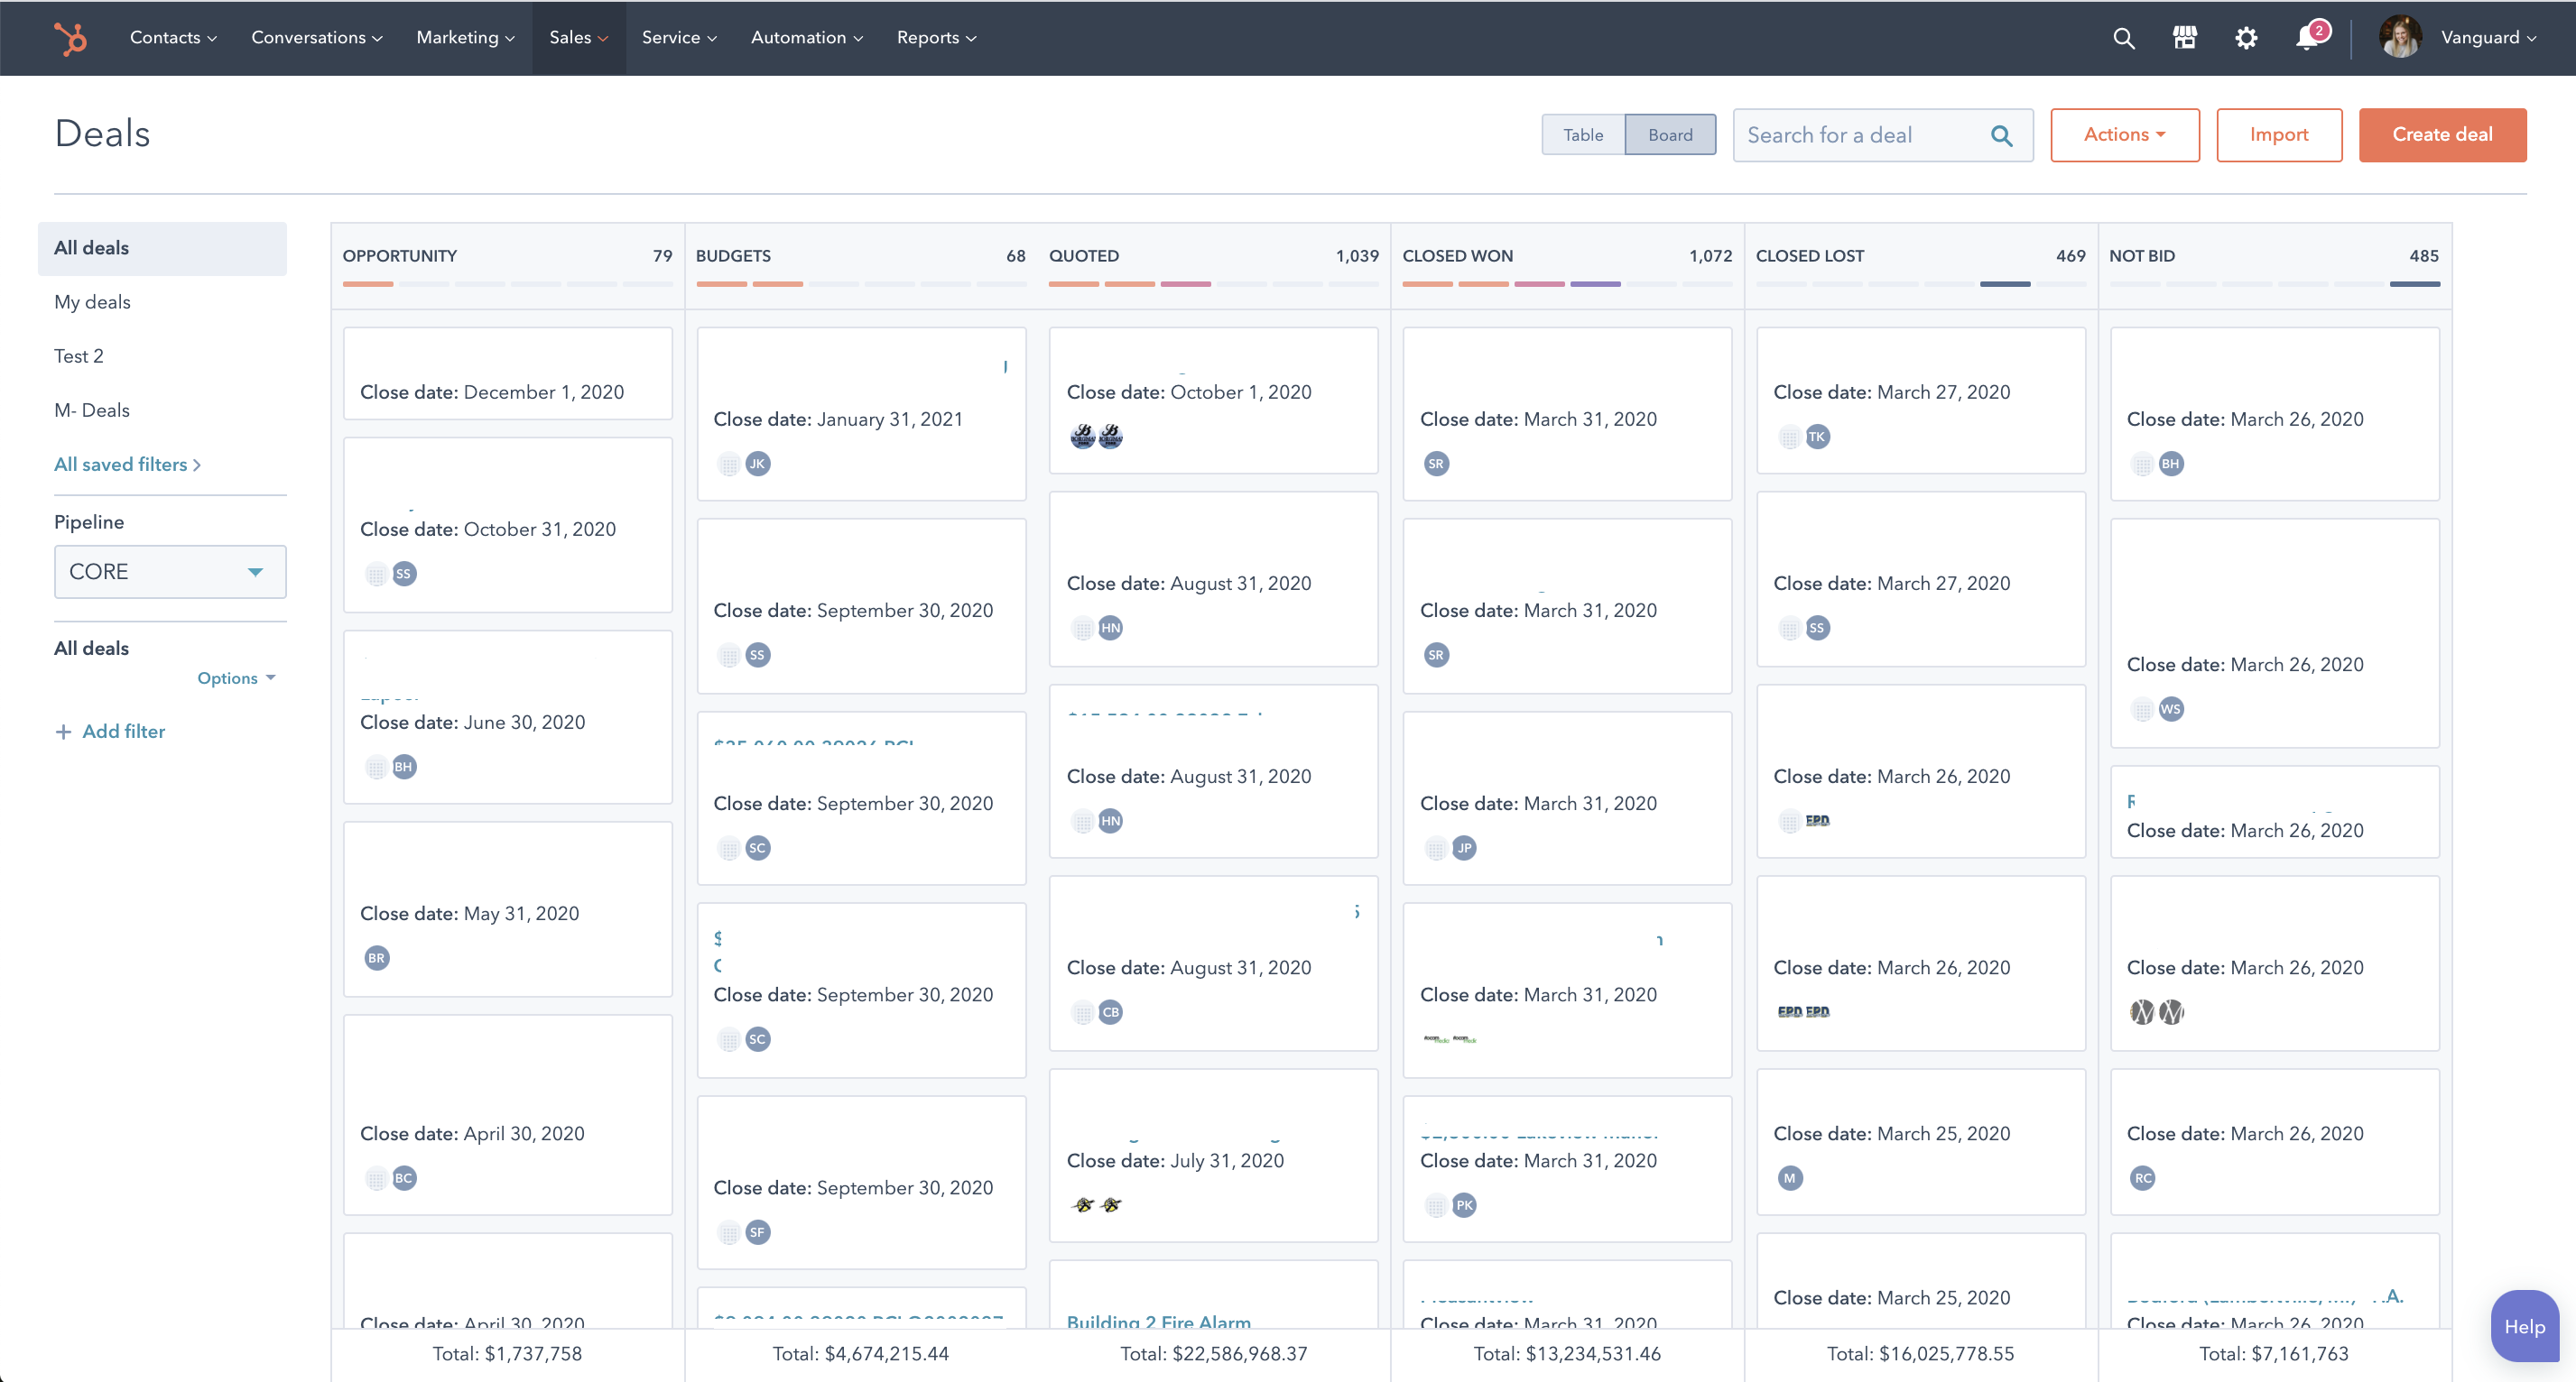Open Settings via the gear icon
The height and width of the screenshot is (1382, 2576).
tap(2246, 38)
